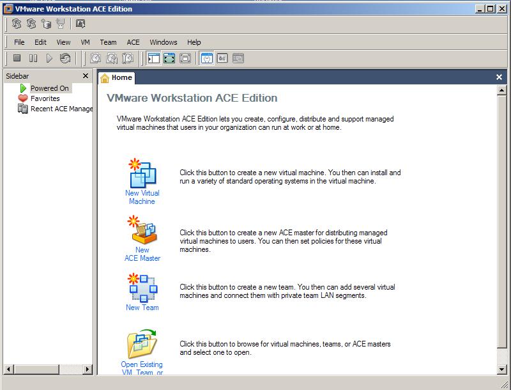The width and height of the screenshot is (511, 390).
Task: Click the New ACE Master icon
Action: coord(142,230)
